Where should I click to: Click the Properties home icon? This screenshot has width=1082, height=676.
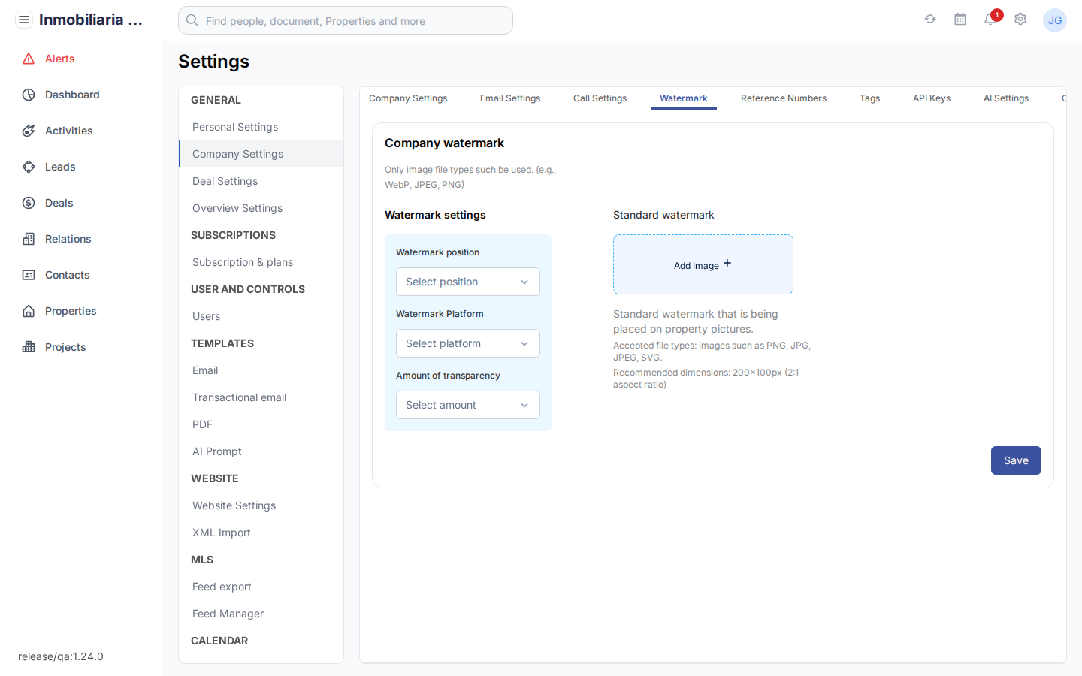pos(29,311)
